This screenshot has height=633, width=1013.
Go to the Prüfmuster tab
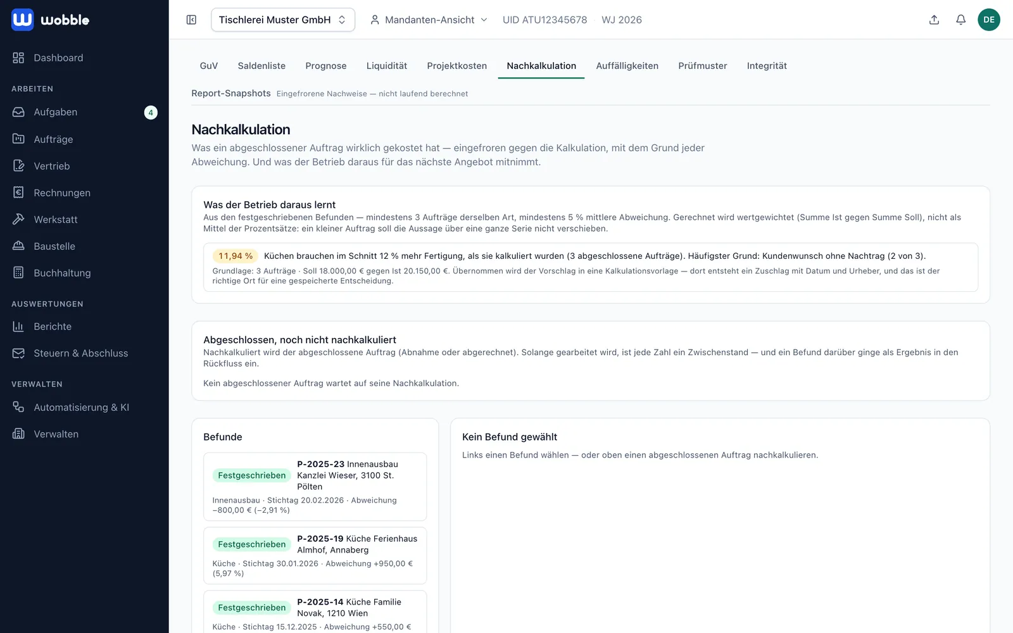click(x=703, y=66)
